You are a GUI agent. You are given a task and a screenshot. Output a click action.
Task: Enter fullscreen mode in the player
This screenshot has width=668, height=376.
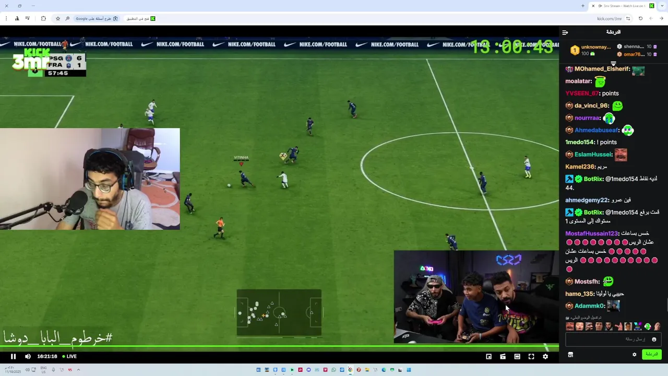531,357
